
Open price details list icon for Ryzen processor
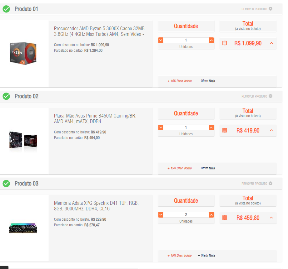(x=225, y=43)
